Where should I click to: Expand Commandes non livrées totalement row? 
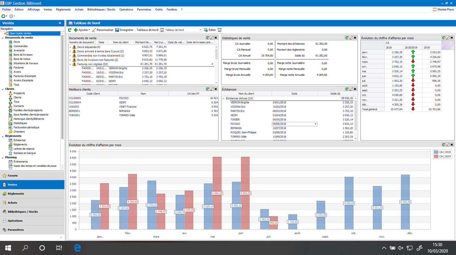coord(70,56)
